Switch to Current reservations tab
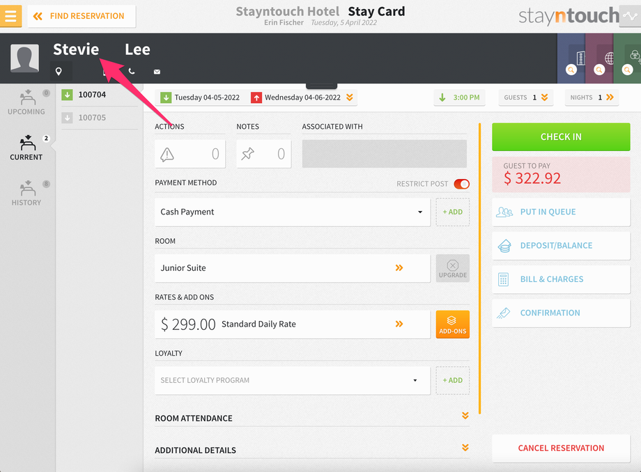The width and height of the screenshot is (641, 472). click(26, 148)
